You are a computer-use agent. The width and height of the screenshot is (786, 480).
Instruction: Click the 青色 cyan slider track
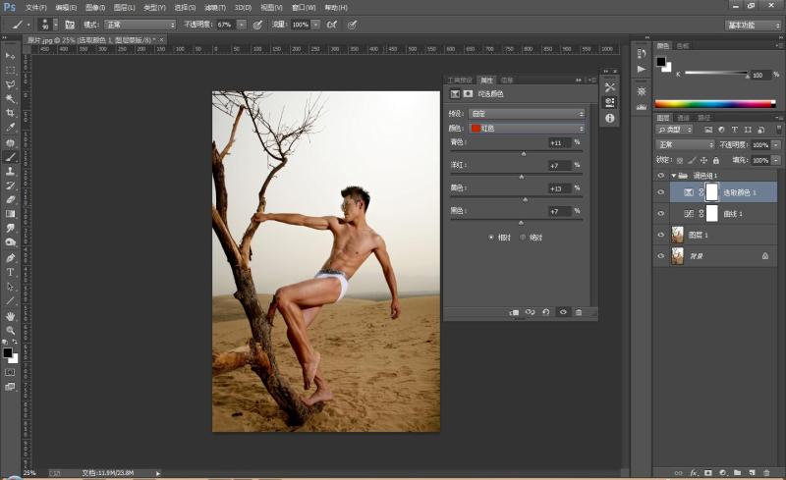pyautogui.click(x=517, y=151)
